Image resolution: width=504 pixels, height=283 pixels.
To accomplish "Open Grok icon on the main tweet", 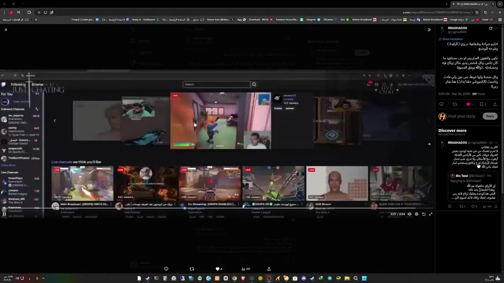I will click(x=491, y=28).
